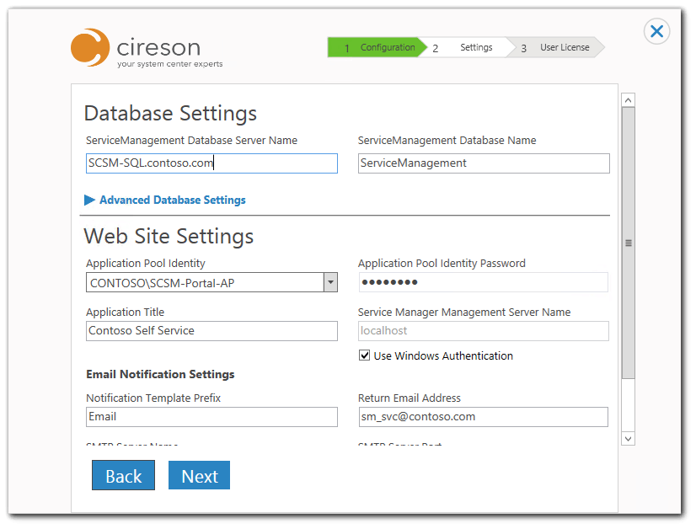Click the Notification Template Prefix field
The width and height of the screenshot is (696, 529).
pyautogui.click(x=211, y=417)
